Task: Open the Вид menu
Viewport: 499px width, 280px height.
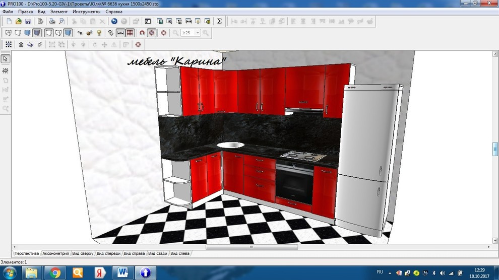Action: [x=42, y=11]
